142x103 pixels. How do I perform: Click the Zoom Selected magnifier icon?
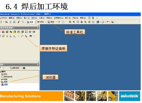85,22
